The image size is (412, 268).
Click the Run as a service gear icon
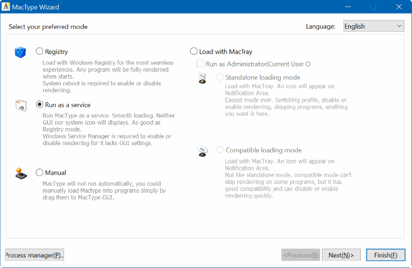21,106
